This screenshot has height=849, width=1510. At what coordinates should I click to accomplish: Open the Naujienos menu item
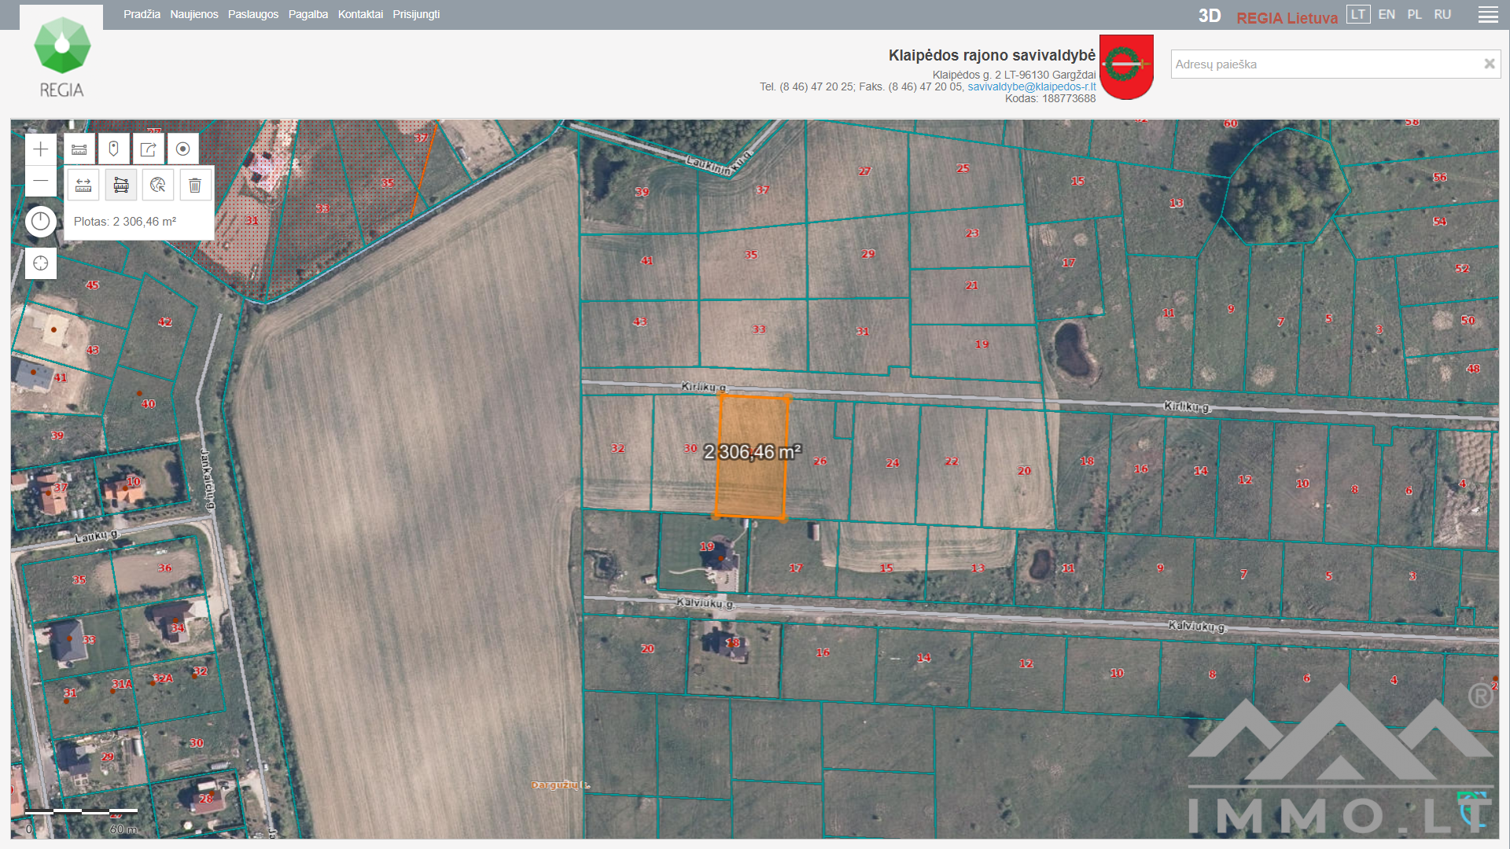point(194,15)
